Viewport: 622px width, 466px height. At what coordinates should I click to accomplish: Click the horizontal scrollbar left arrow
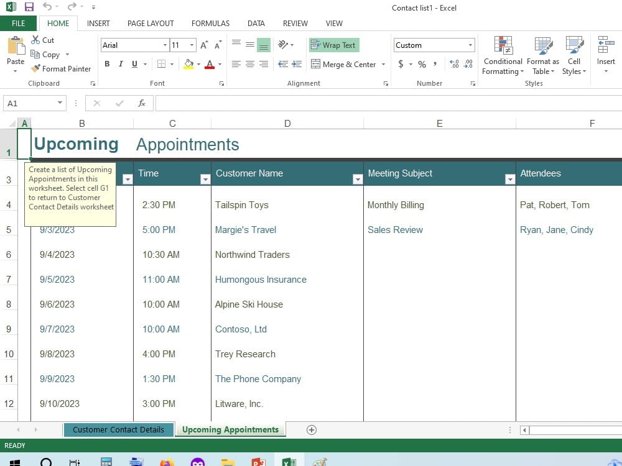click(x=524, y=430)
